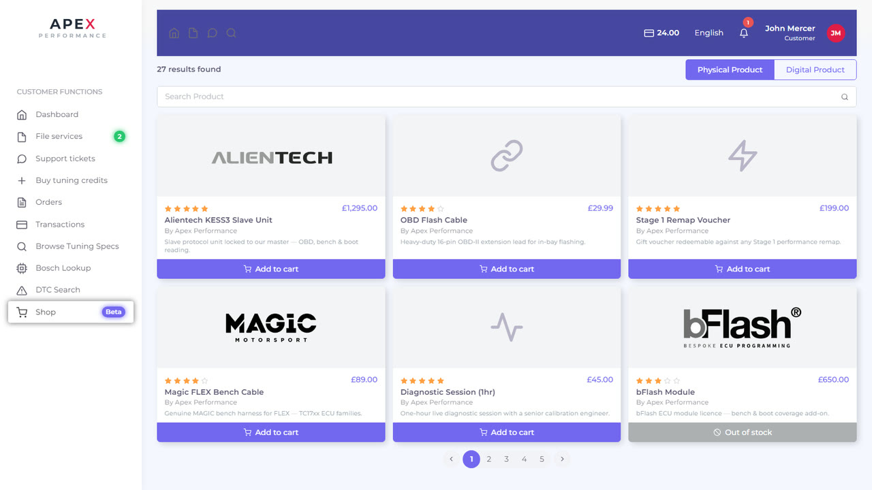Click the JM user avatar
This screenshot has width=872, height=490.
coord(836,33)
